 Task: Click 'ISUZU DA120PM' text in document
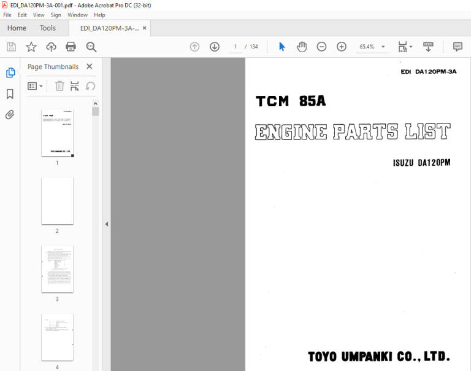click(422, 163)
